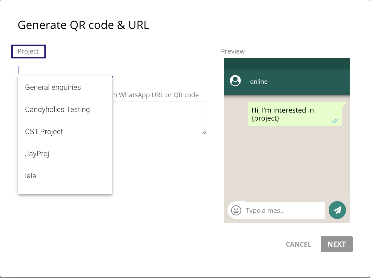This screenshot has width=370, height=278.
Task: Choose lala from the project list
Action: tap(31, 176)
